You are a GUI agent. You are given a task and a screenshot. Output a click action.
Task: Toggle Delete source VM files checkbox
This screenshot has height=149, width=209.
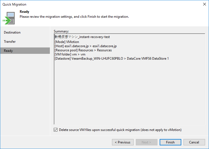[56, 130]
